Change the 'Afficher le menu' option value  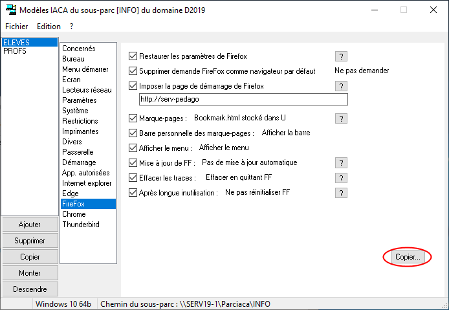click(x=224, y=148)
